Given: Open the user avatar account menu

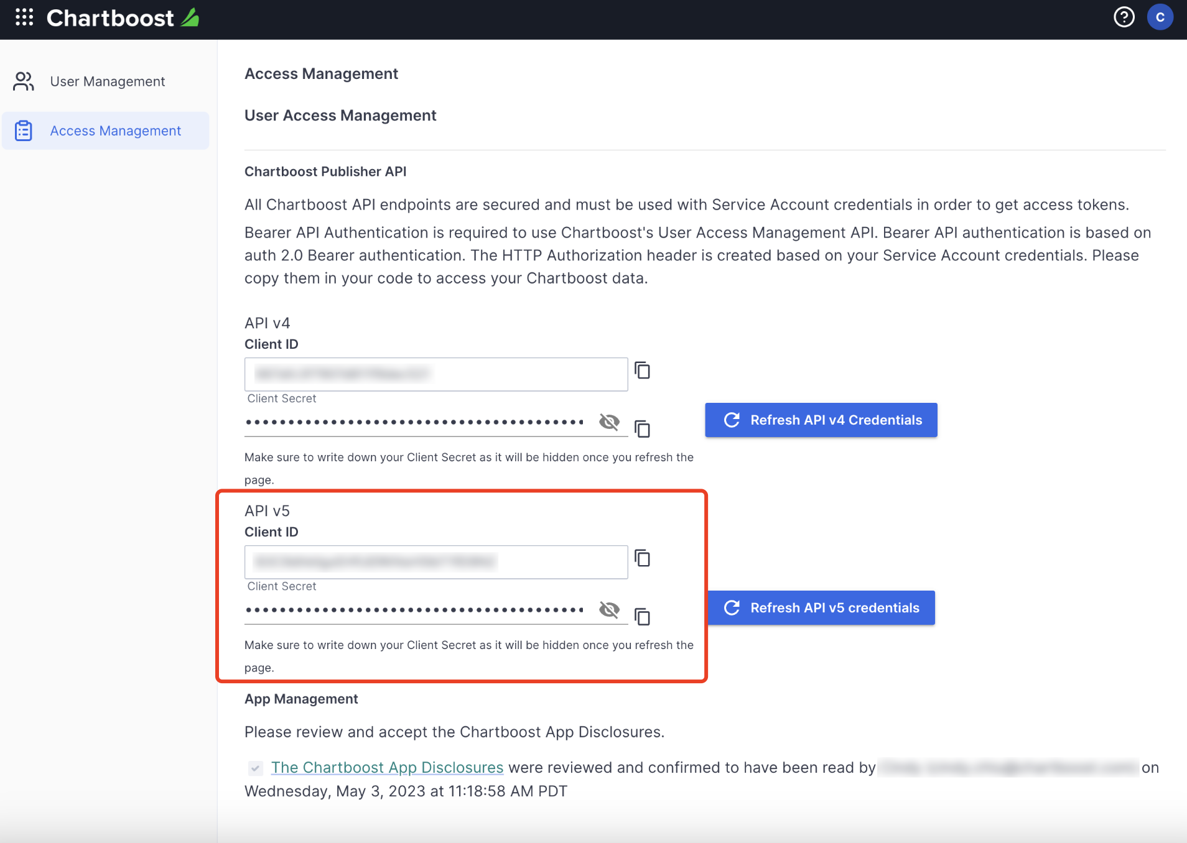Looking at the screenshot, I should point(1160,17).
